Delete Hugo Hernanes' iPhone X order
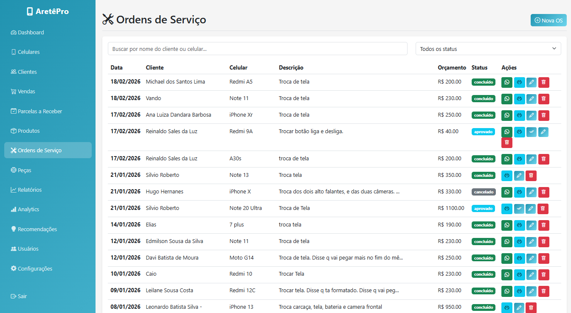This screenshot has width=571, height=313. click(x=543, y=192)
